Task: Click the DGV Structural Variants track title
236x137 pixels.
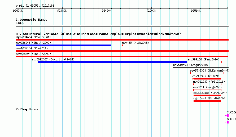Action: (98, 34)
